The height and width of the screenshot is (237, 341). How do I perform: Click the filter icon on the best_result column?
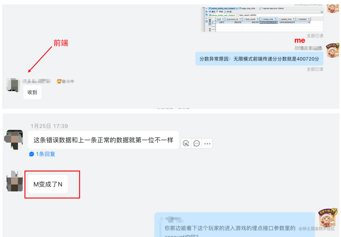pos(258,19)
